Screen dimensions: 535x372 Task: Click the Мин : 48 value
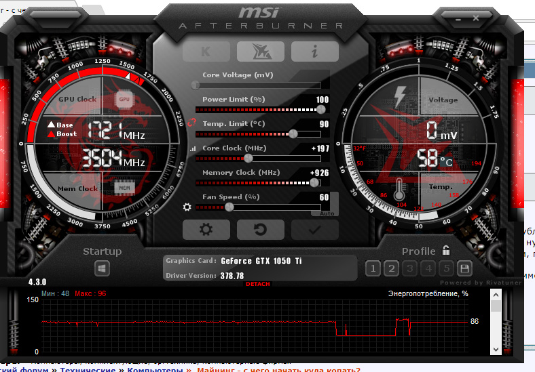pyautogui.click(x=55, y=293)
